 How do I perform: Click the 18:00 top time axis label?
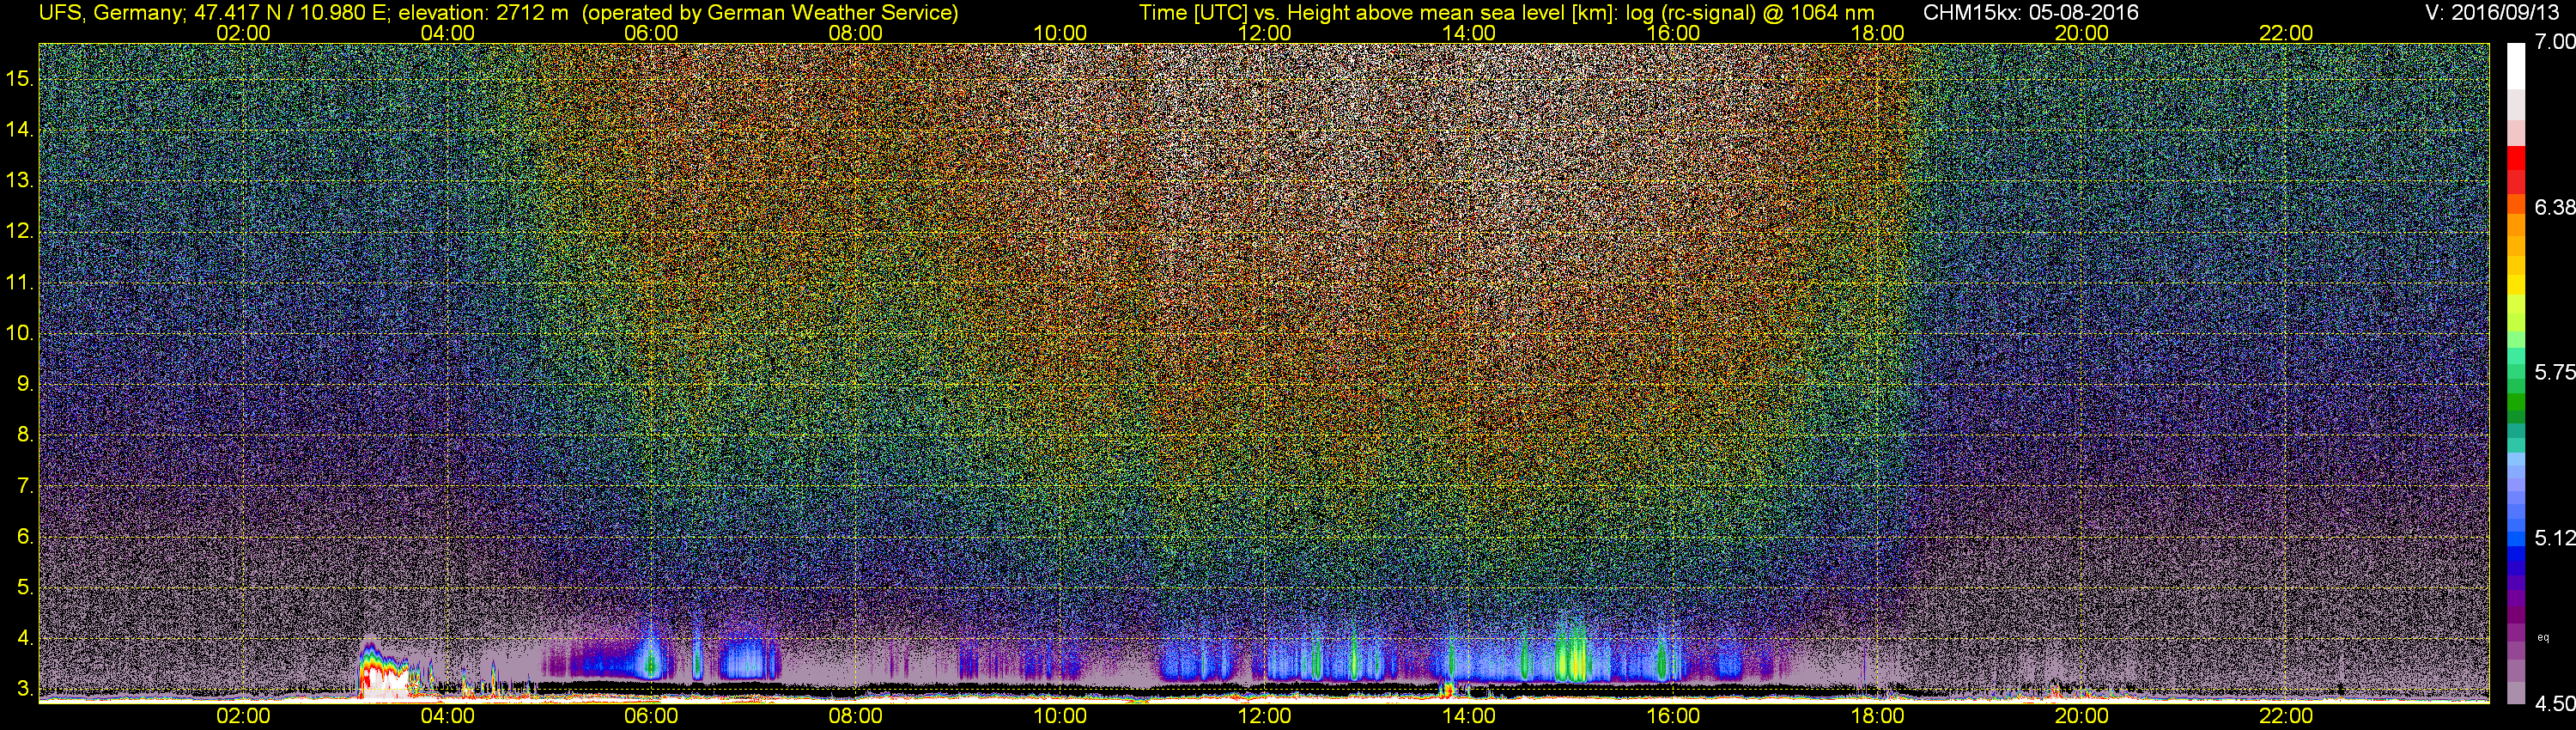click(1877, 33)
